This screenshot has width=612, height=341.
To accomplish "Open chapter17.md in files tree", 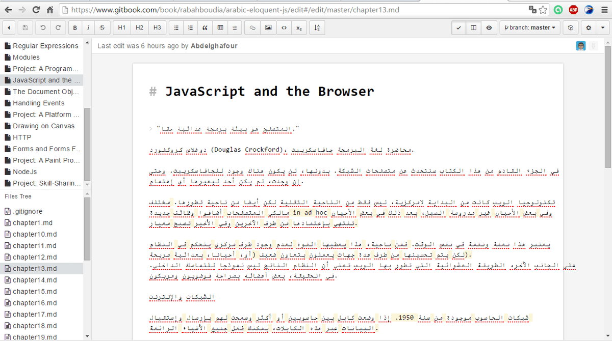I will (x=42, y=315).
